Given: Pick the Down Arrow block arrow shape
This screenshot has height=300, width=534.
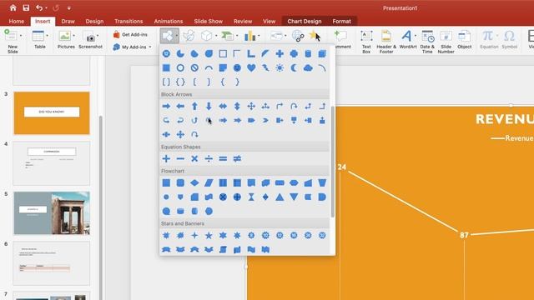Looking at the screenshot, I should 209,106.
